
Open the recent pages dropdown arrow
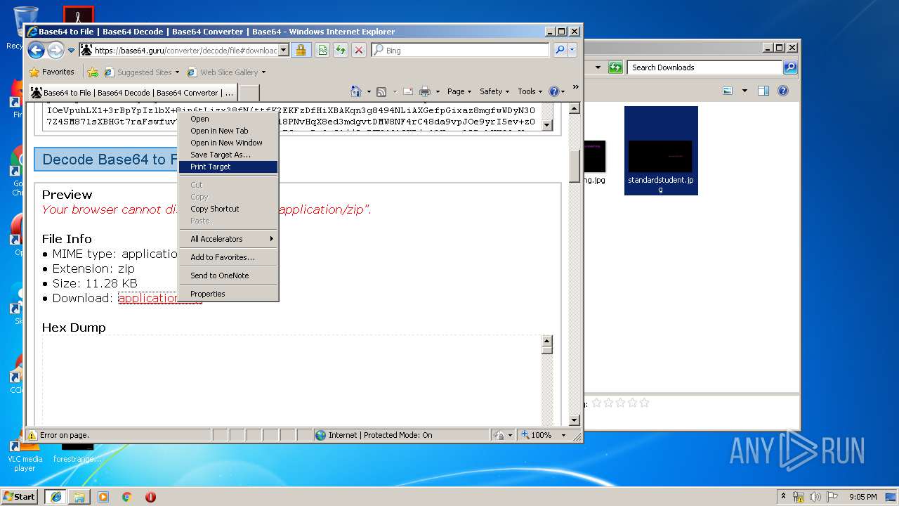pyautogui.click(x=71, y=51)
